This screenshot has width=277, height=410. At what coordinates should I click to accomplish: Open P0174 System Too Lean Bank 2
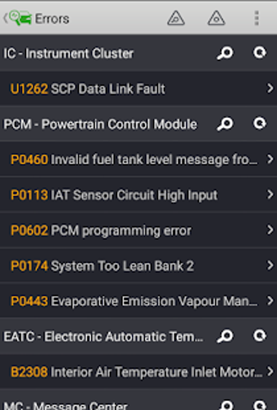pos(122,266)
